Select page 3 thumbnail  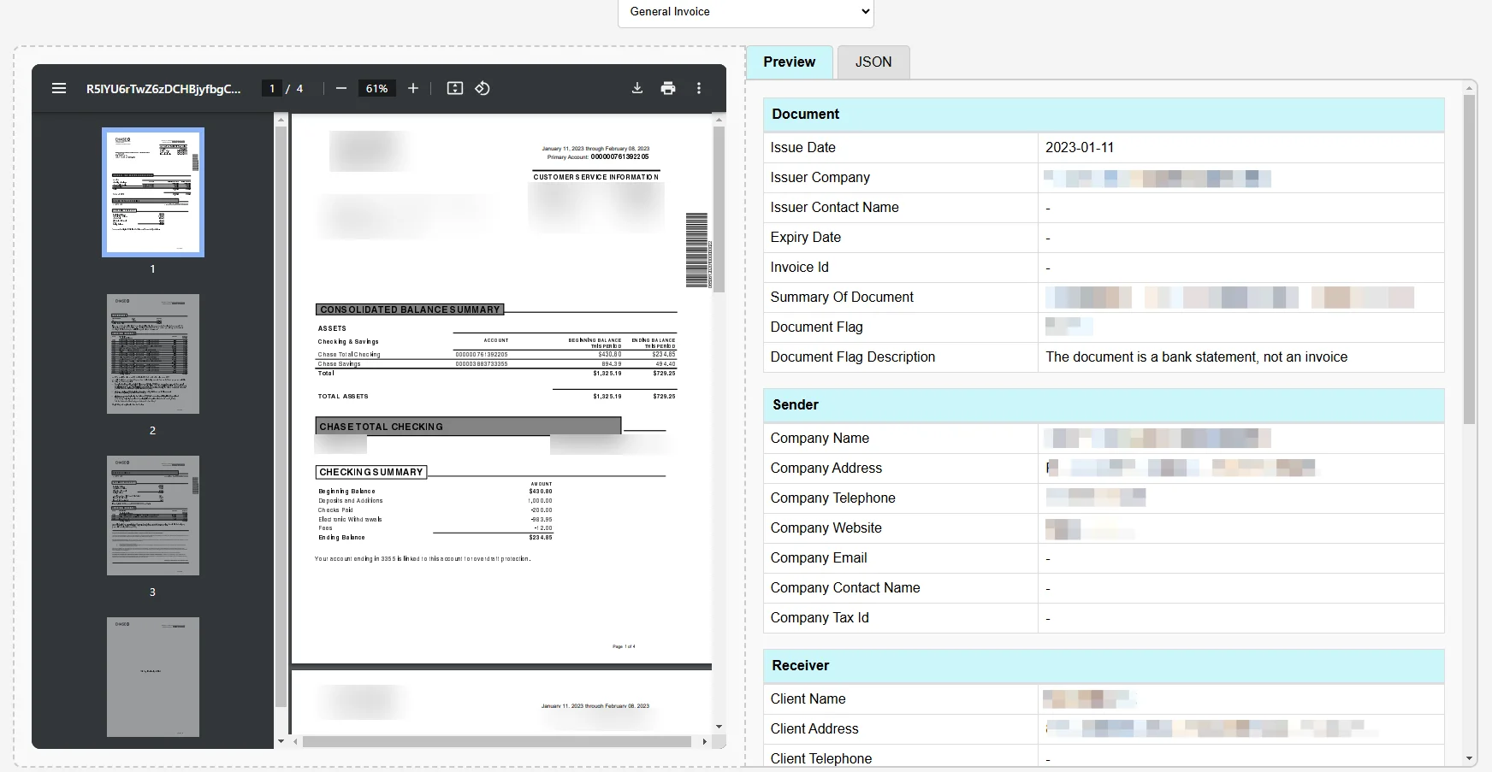click(152, 515)
